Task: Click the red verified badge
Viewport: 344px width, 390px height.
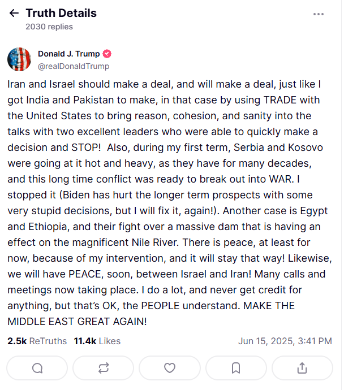Action: [x=107, y=54]
